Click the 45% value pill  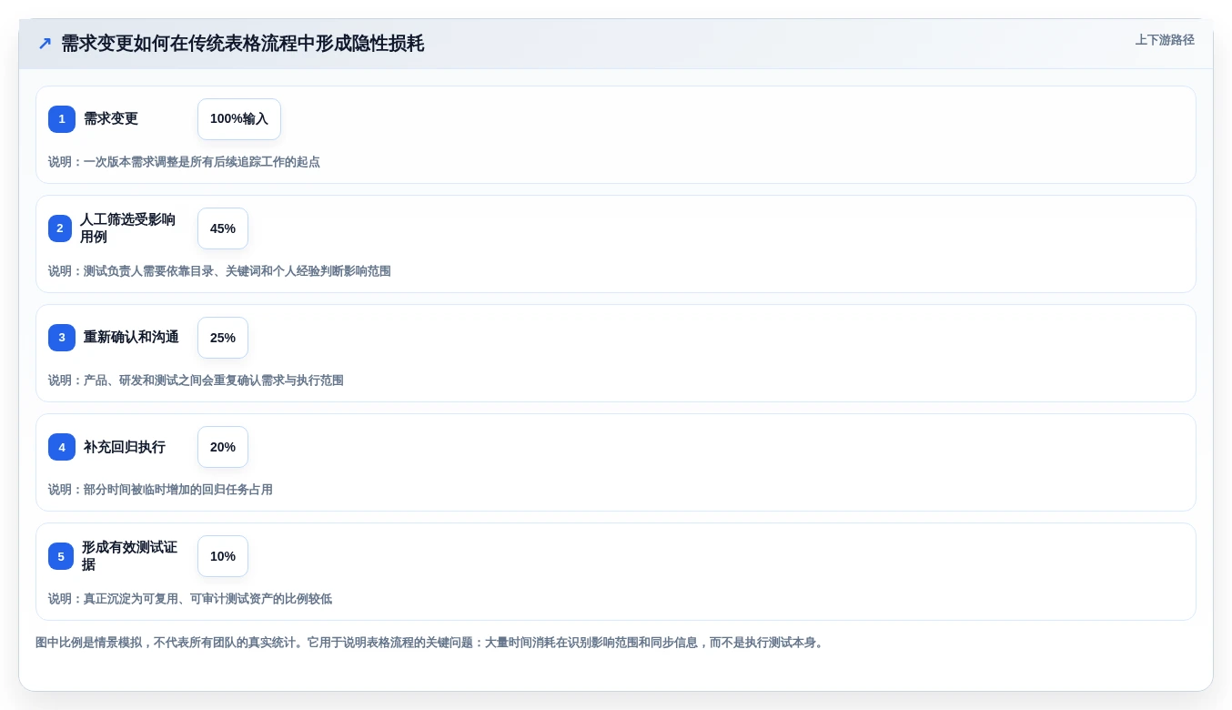[223, 228]
